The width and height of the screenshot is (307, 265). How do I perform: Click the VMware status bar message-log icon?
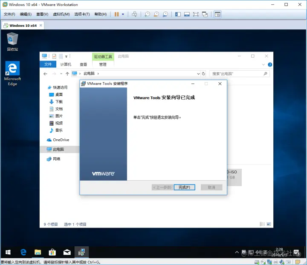[x=298, y=262]
